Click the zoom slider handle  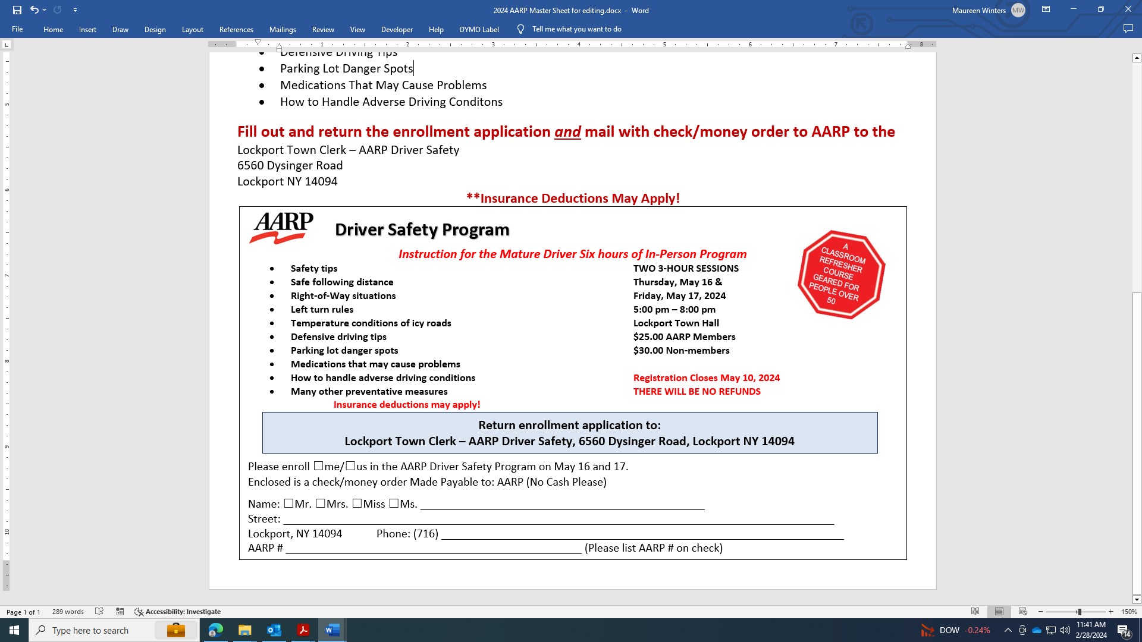click(1078, 612)
